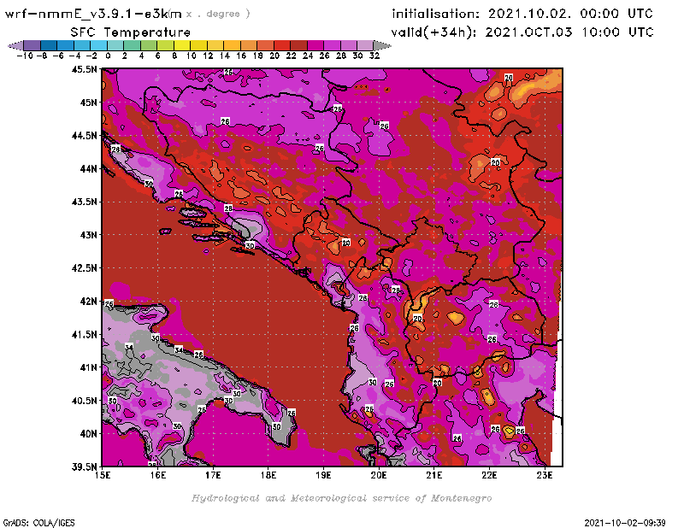The height and width of the screenshot is (528, 684).
Task: Click 'Hydrological and Meteorological service of Montenegro' caption
Action: click(341, 498)
